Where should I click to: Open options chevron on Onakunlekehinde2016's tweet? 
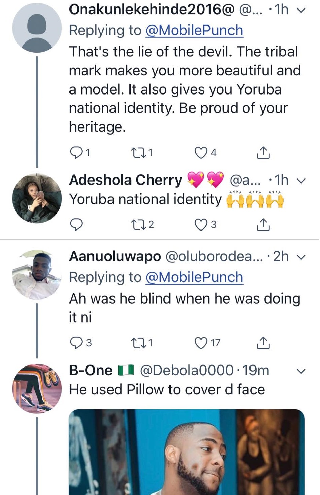[x=301, y=11]
